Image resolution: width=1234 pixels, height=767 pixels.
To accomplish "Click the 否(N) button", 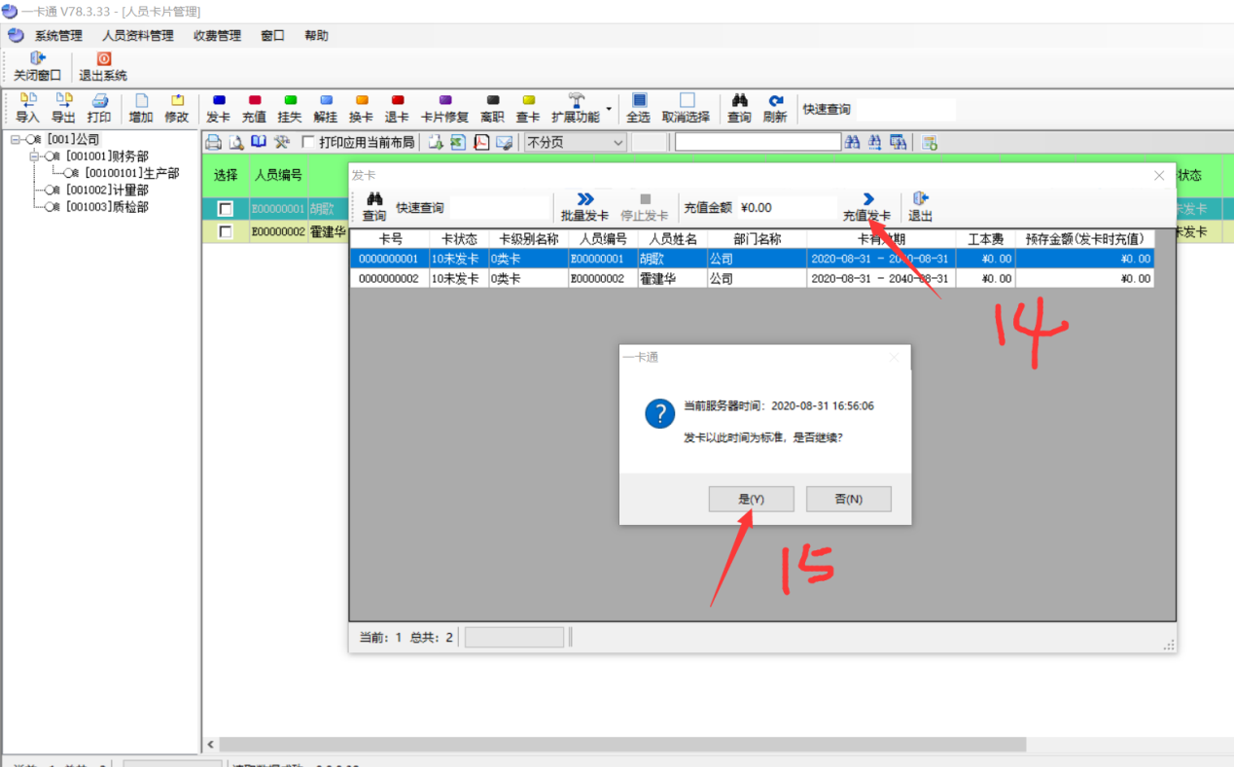I will point(848,499).
